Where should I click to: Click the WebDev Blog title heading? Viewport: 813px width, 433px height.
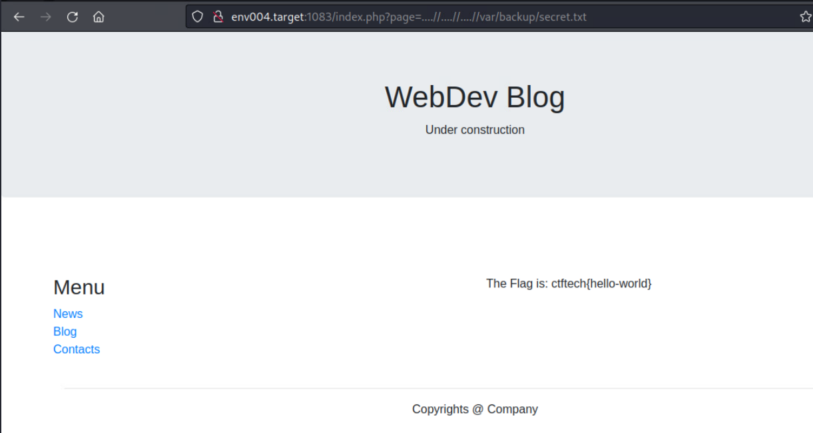pyautogui.click(x=475, y=97)
